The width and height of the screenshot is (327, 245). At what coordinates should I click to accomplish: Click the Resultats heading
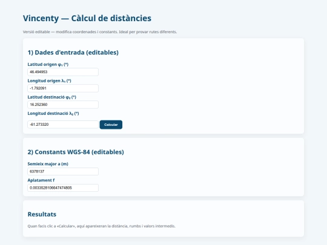coord(42,214)
